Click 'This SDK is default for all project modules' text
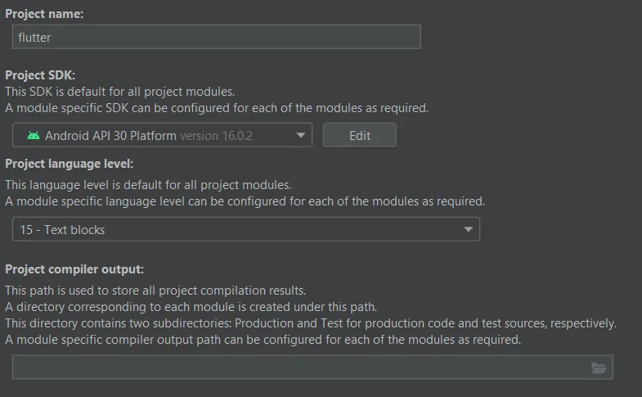The image size is (642, 397). (120, 91)
